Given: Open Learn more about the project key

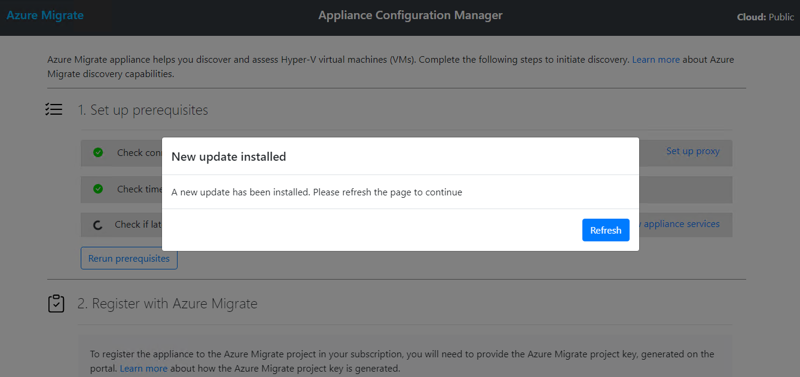Looking at the screenshot, I should pyautogui.click(x=143, y=369).
